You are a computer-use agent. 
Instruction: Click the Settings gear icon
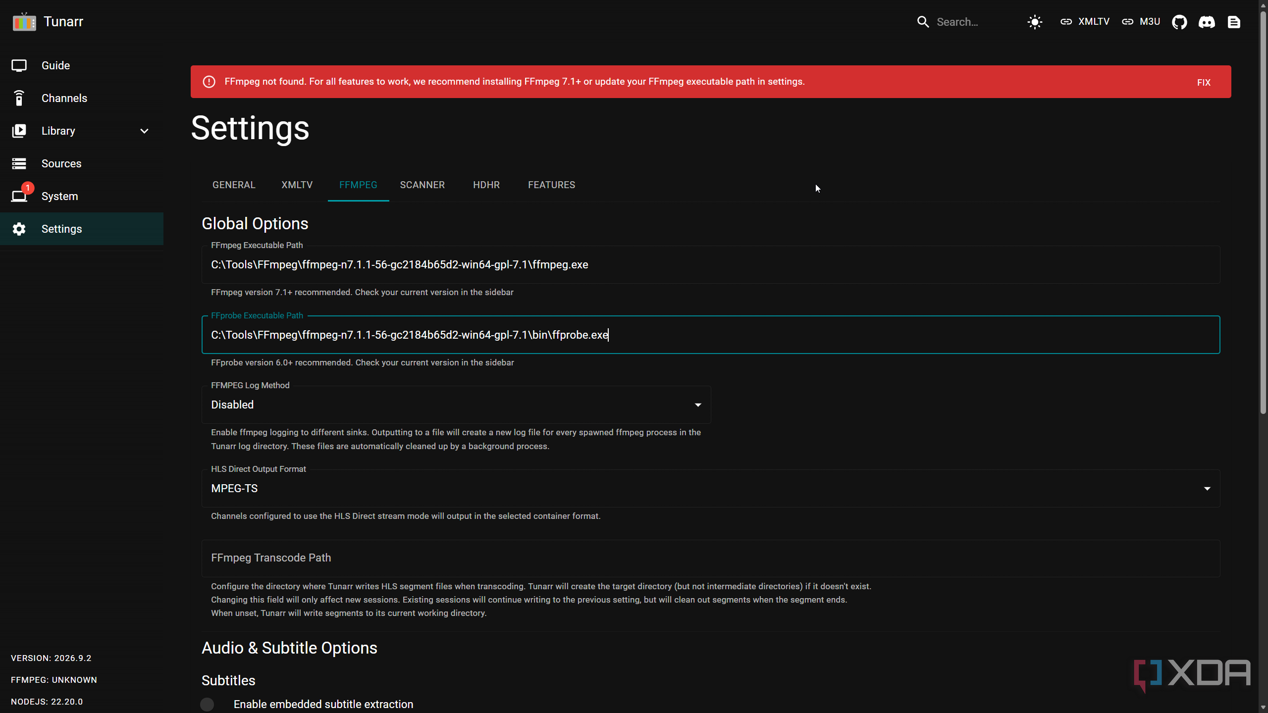19,229
